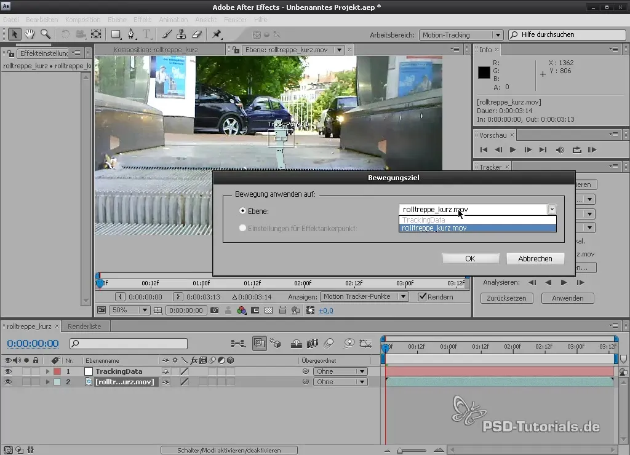The image size is (630, 455).
Task: Click the +0,0 exposure value
Action: click(x=326, y=311)
